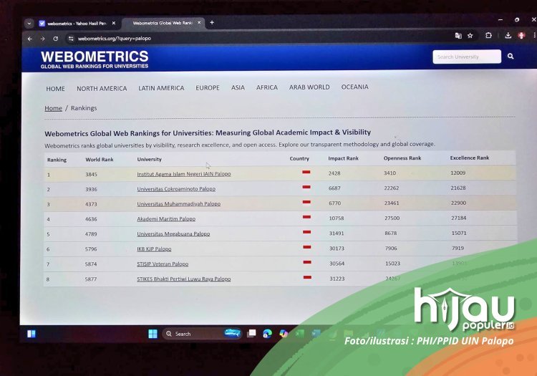Click openness rank value 22262
Screen dimensions: 537x376
[x=392, y=188]
